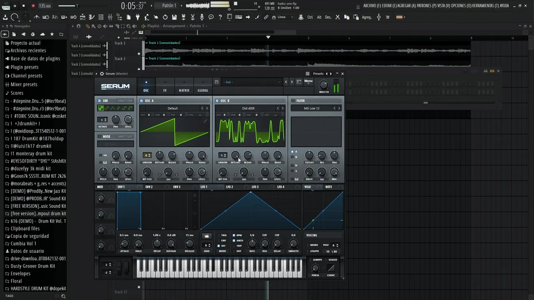Toggle the OSC B enable switch
534x300 pixels.
217,101
